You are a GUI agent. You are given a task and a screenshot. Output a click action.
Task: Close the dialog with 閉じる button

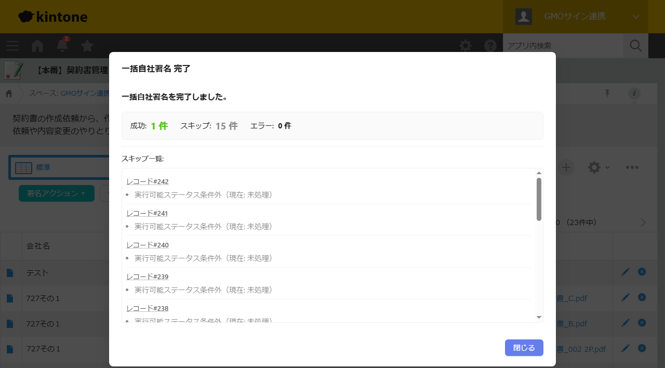coord(524,348)
